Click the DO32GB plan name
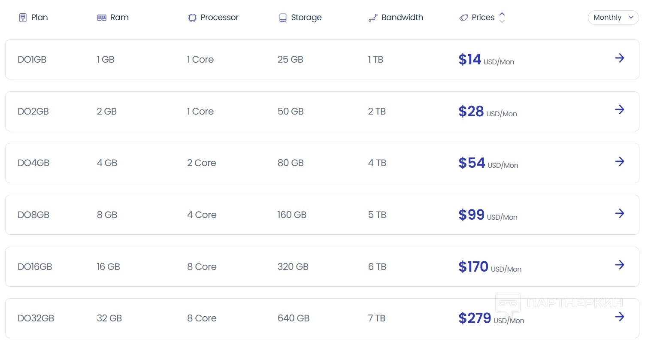 pyautogui.click(x=36, y=318)
